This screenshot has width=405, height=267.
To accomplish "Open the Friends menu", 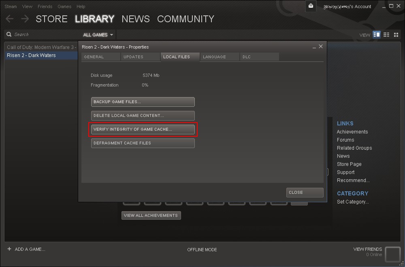I will click(x=45, y=6).
